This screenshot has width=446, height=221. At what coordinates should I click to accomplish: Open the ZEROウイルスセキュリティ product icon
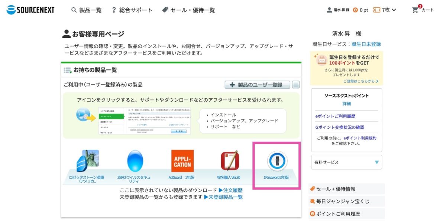click(x=135, y=161)
